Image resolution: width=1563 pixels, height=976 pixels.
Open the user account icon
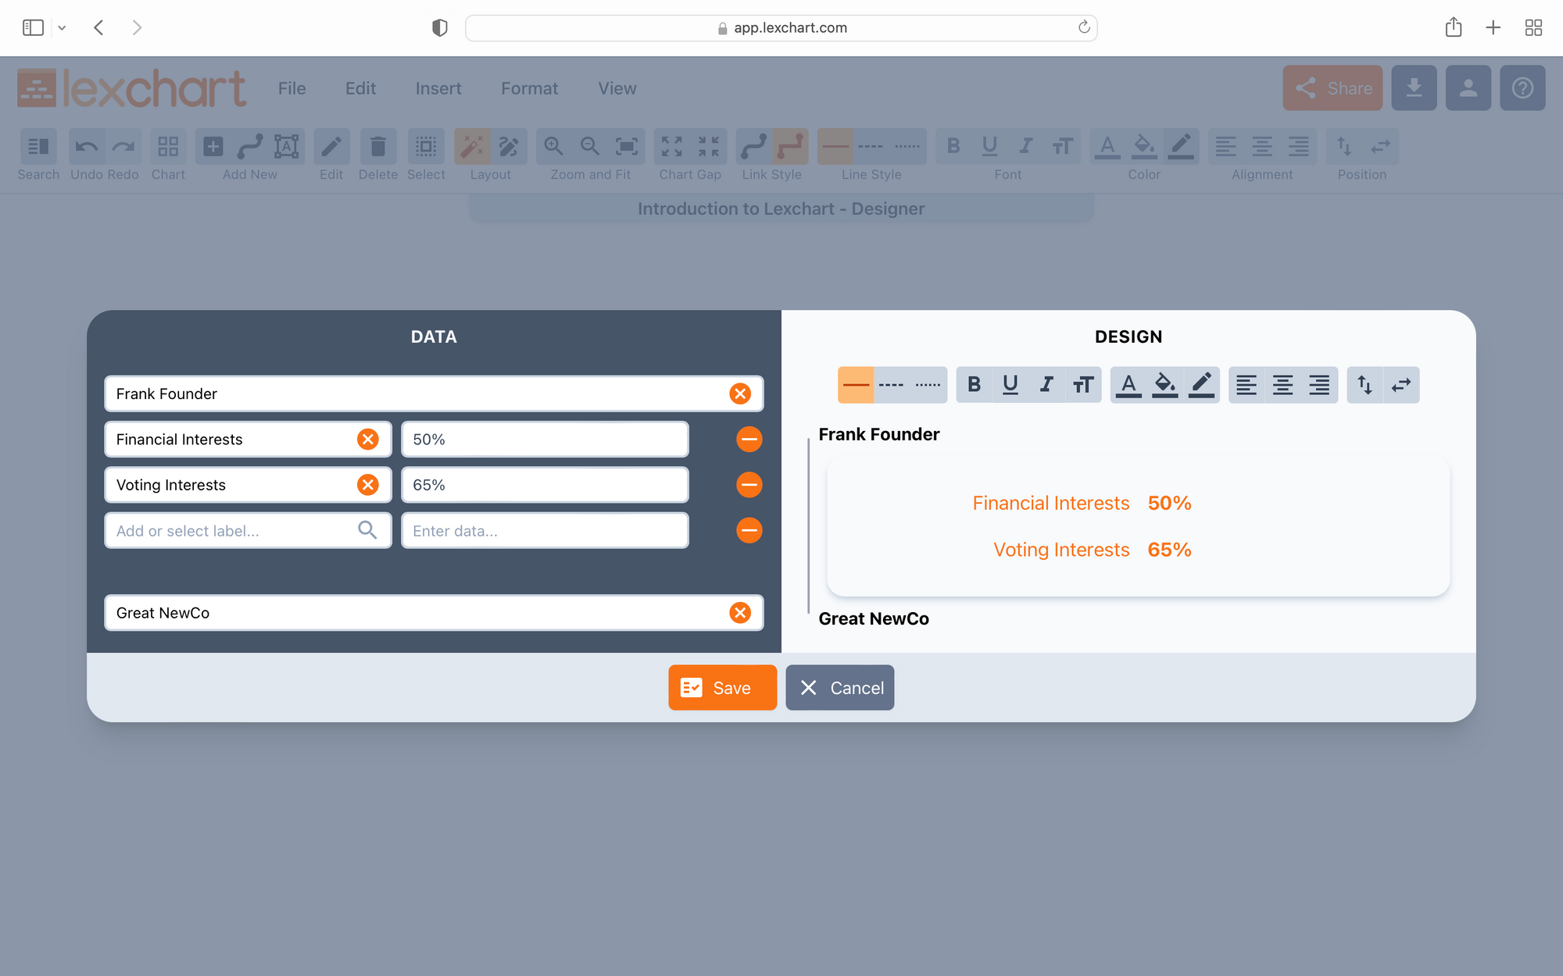tap(1468, 88)
